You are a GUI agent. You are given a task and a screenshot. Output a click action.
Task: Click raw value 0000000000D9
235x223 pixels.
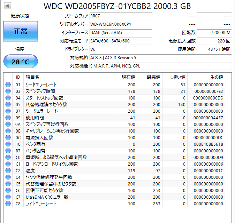(x=208, y=158)
